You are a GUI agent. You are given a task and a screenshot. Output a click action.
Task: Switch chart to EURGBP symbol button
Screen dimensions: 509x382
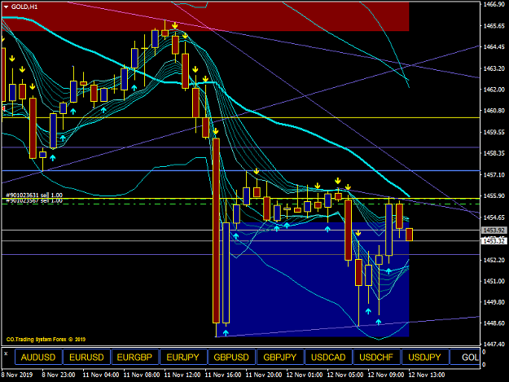[134, 357]
